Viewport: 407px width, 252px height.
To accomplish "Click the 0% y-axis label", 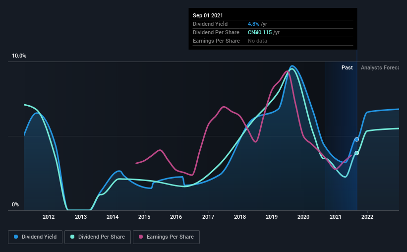I will pyautogui.click(x=15, y=205).
